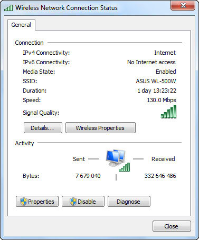Click the window title 'Wireless Network Connection Status'
This screenshot has width=199, height=240.
(x=67, y=8)
